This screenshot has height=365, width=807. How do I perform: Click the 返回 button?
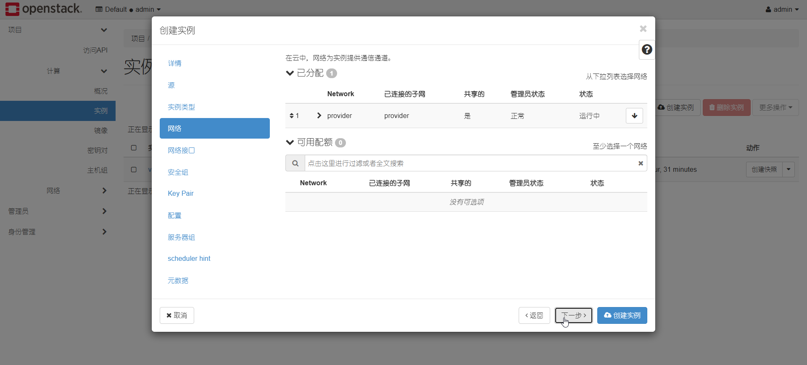tap(534, 315)
